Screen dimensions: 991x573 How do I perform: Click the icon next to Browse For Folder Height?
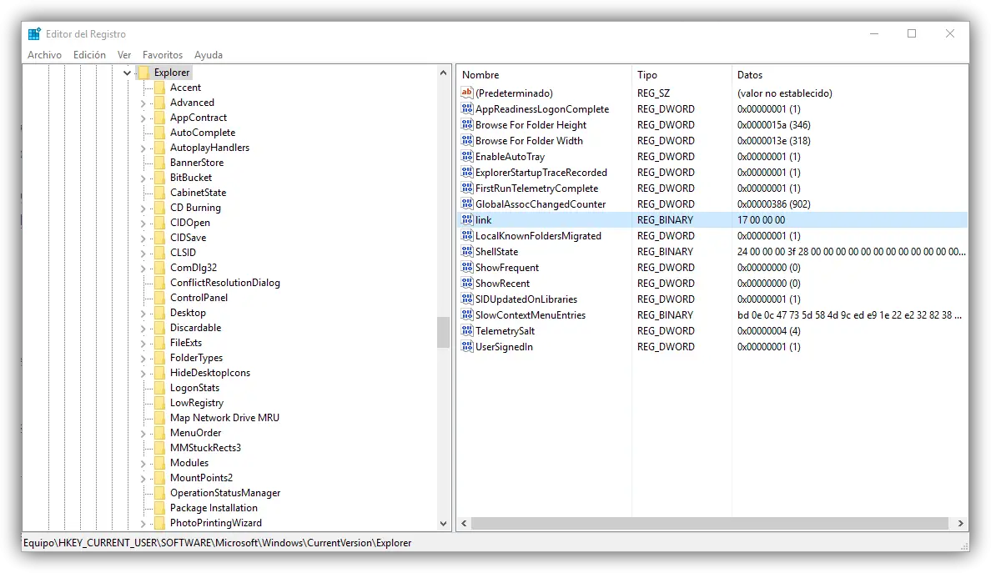tap(467, 124)
